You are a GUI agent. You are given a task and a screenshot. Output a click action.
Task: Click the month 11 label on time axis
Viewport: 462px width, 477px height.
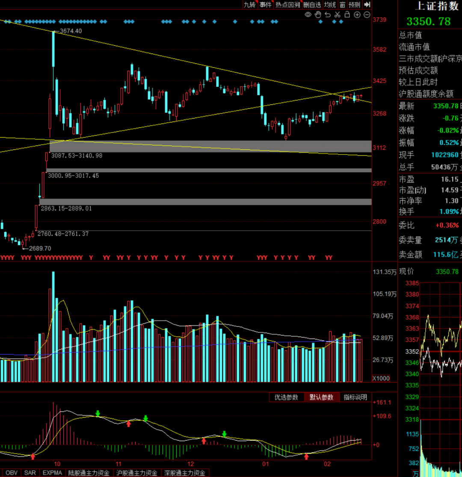click(x=118, y=464)
